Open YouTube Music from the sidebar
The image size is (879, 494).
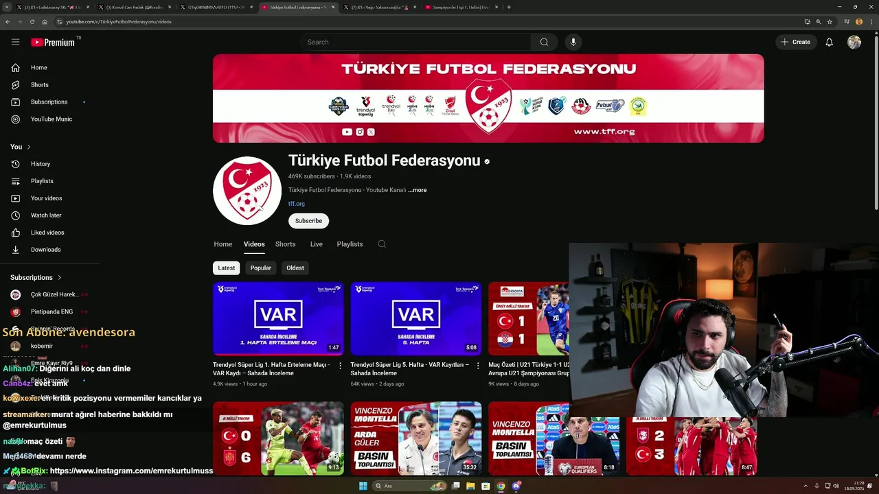click(51, 119)
